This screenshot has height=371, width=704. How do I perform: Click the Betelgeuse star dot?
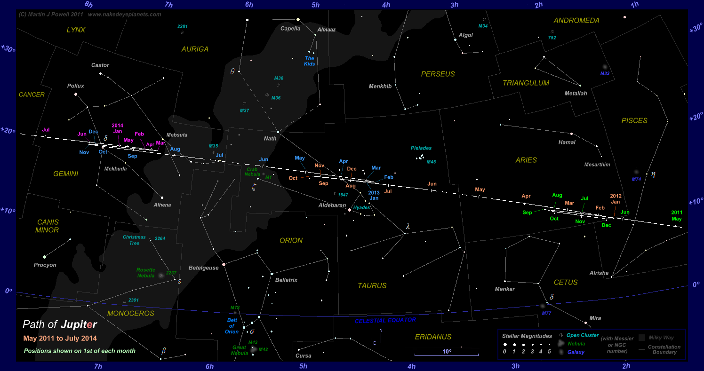pyautogui.click(x=224, y=265)
